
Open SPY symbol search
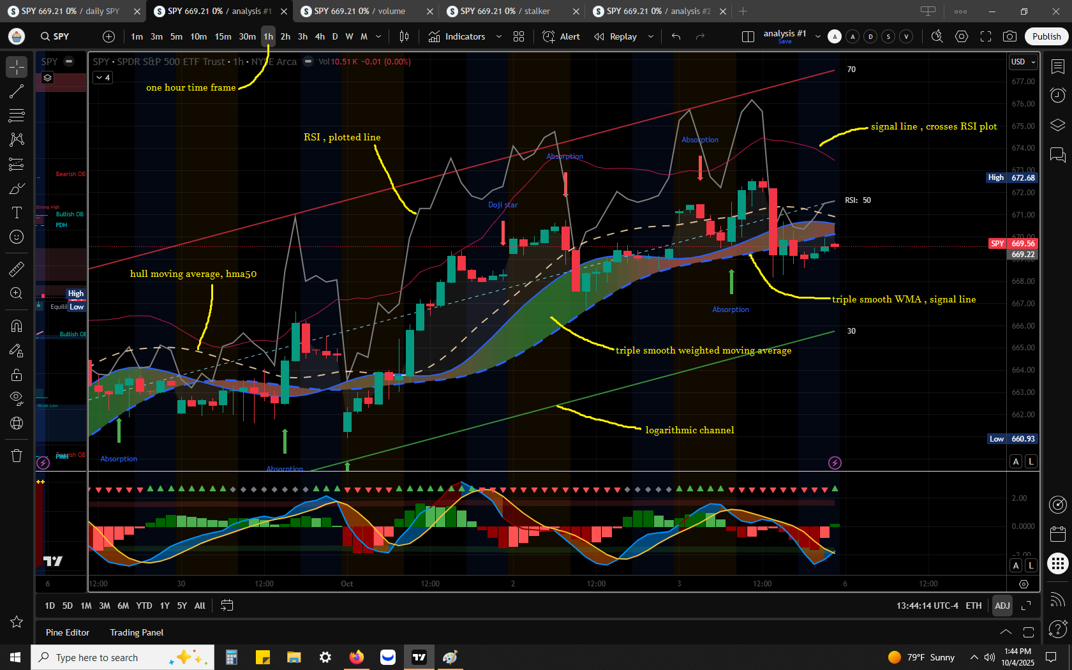55,36
